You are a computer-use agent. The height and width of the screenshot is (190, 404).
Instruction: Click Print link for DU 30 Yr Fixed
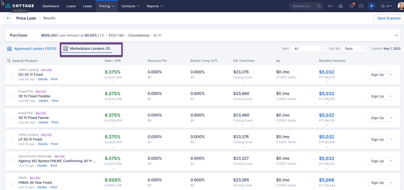[54, 79]
